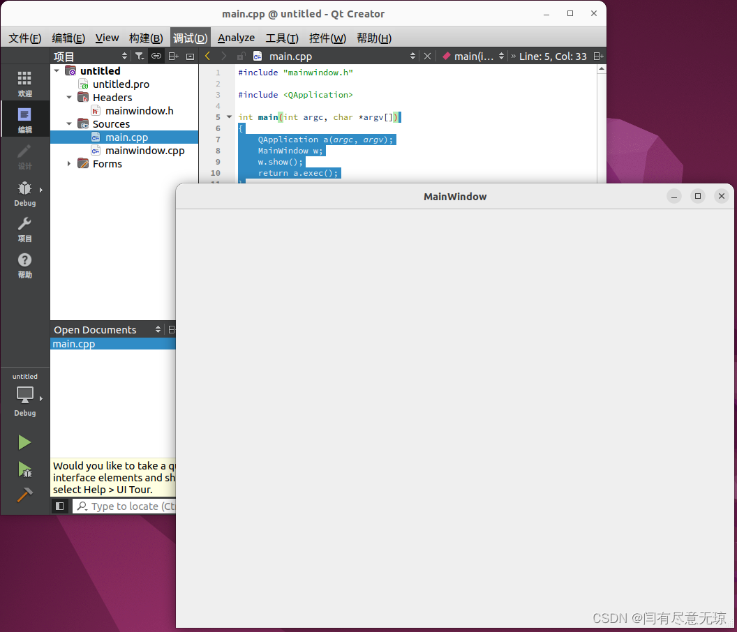The height and width of the screenshot is (632, 737).
Task: Focus the Type to locate search field
Action: [x=125, y=506]
